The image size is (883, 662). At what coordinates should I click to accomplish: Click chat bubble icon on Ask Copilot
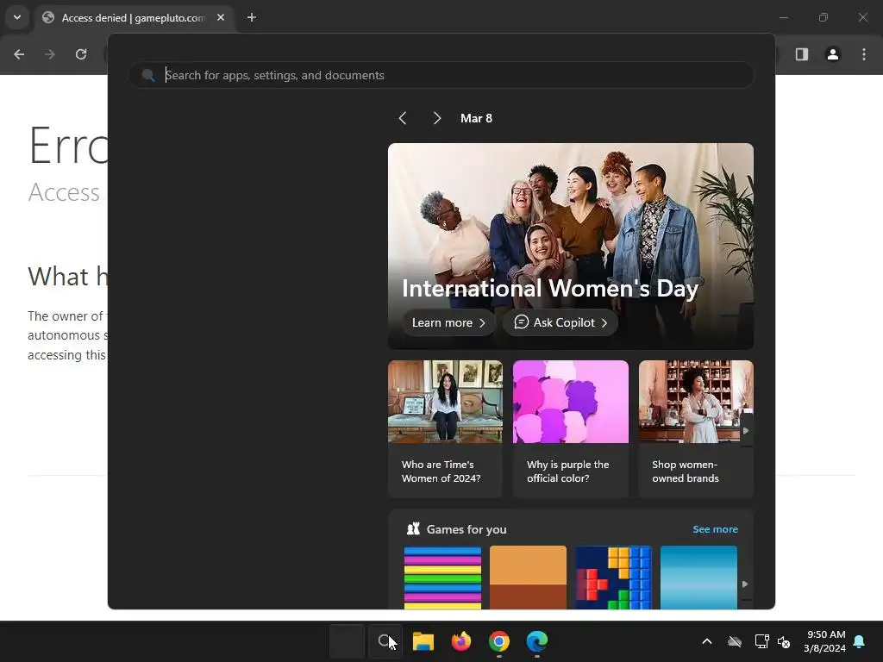[521, 322]
